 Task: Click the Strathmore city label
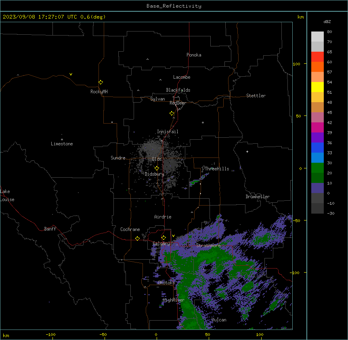(x=208, y=246)
